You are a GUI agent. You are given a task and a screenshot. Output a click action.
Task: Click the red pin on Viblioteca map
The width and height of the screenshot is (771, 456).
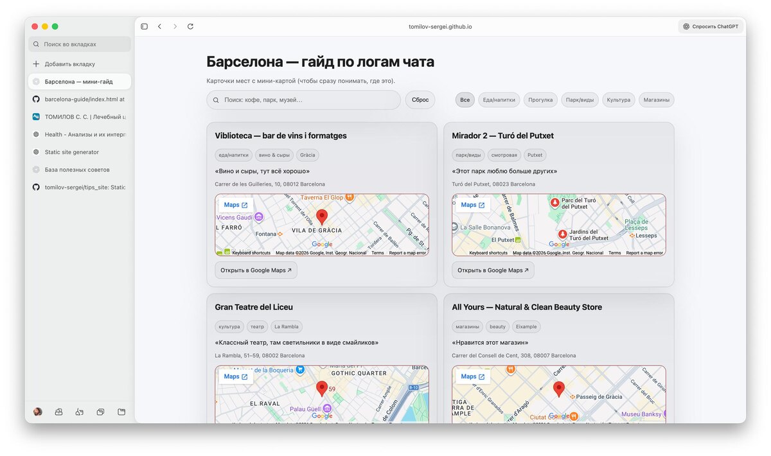322,217
